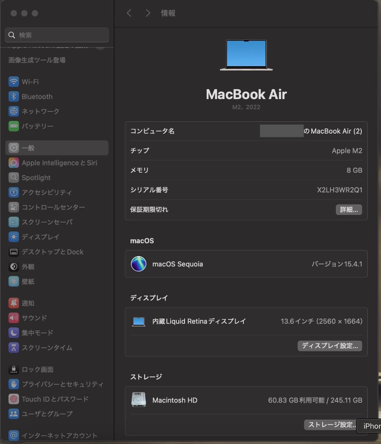Screen dimensions: 381x444
Task: Open プライバシーとセキュリティ hand icon
Action: coord(14,384)
